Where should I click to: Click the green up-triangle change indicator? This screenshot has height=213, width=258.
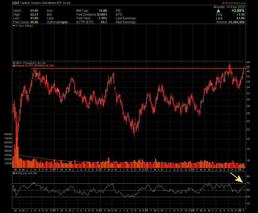coord(218,11)
